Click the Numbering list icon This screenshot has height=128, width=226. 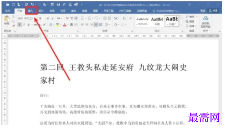click(89, 18)
